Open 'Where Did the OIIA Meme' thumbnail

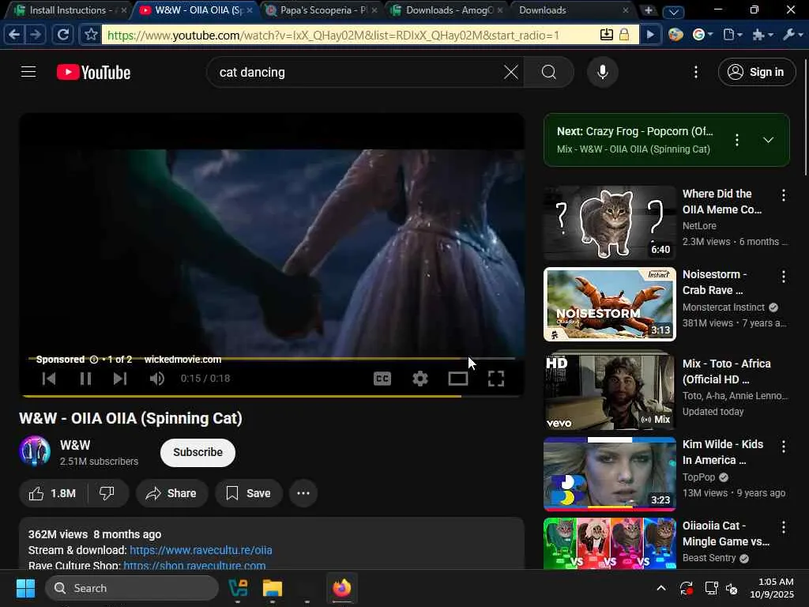[x=610, y=223]
